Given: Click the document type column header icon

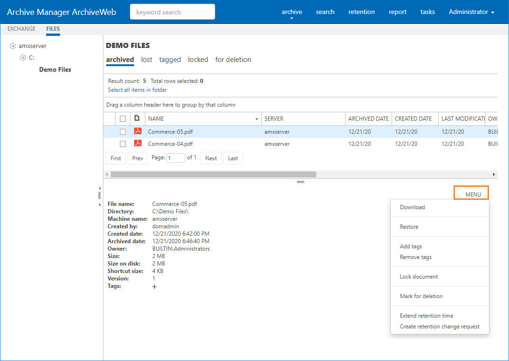Looking at the screenshot, I should pos(137,118).
